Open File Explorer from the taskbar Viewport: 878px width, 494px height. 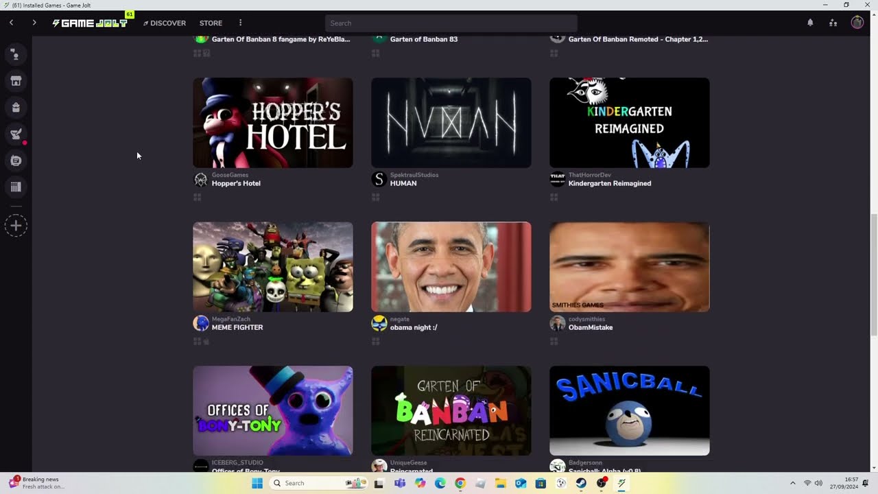tap(500, 483)
